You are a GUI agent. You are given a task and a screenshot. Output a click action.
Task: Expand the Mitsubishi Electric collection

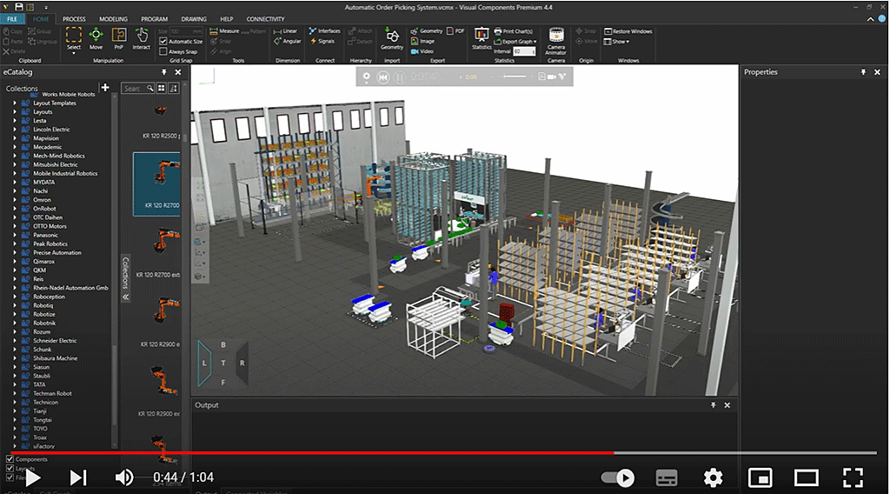(15, 164)
